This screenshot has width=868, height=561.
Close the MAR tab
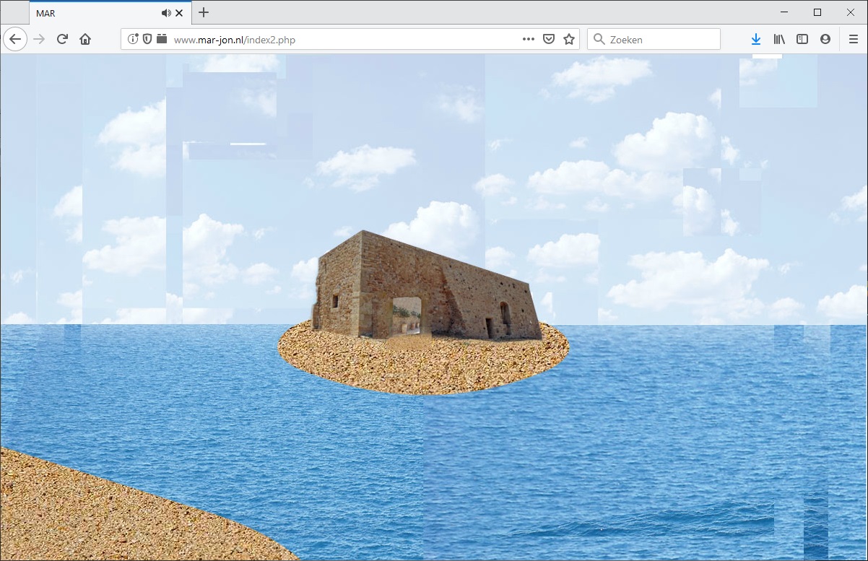(x=179, y=13)
